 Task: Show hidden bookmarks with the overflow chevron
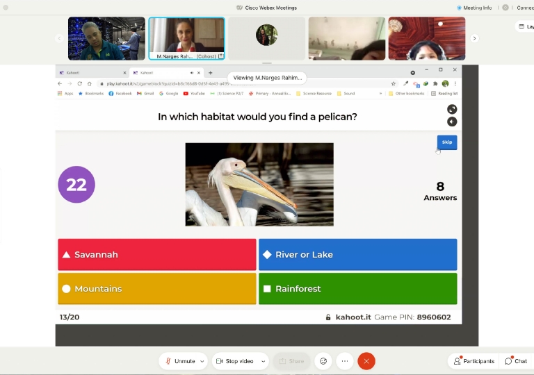coord(380,93)
